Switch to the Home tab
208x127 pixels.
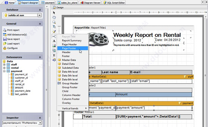coord(9,2)
